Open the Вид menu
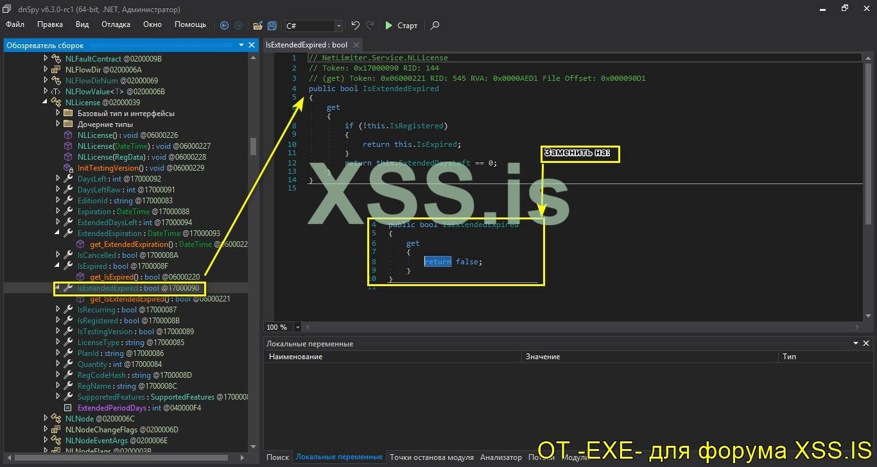This screenshot has height=467, width=877. tap(82, 24)
